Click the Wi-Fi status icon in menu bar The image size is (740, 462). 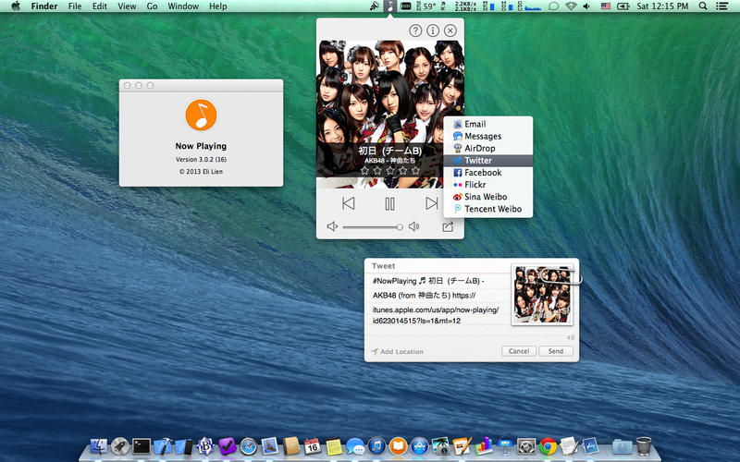[571, 6]
